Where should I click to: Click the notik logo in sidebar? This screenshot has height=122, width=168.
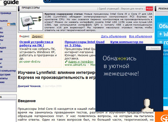tap(11, 24)
